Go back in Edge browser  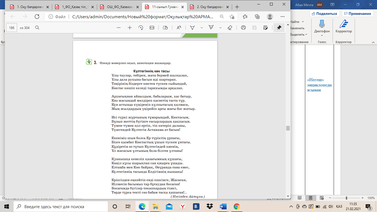(13, 17)
